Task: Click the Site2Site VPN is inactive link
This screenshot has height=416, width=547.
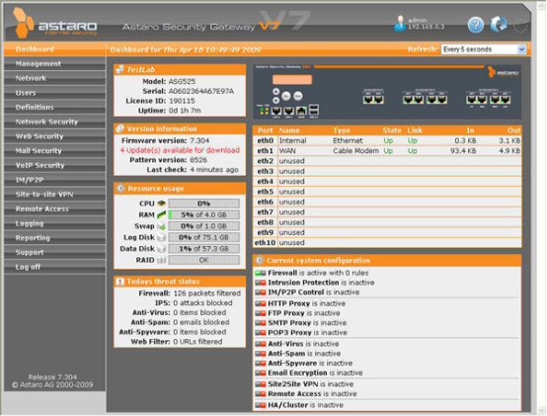Action: pyautogui.click(x=310, y=384)
